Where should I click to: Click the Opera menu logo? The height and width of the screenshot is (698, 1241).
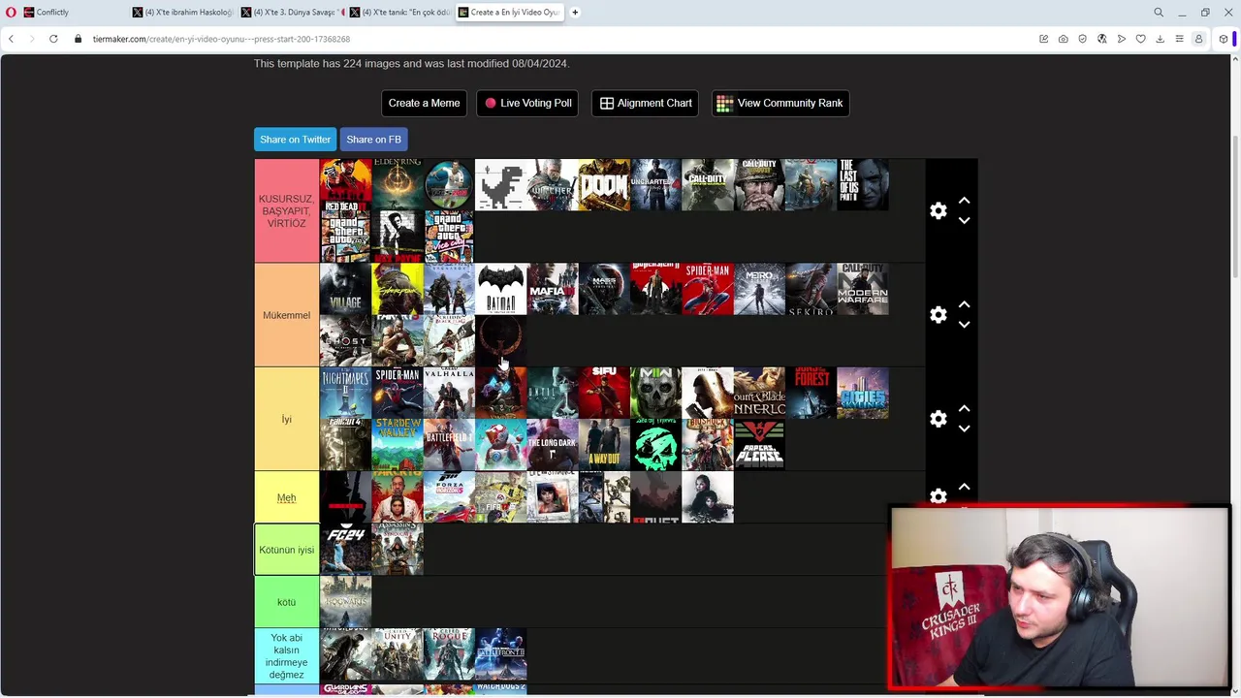tap(11, 13)
